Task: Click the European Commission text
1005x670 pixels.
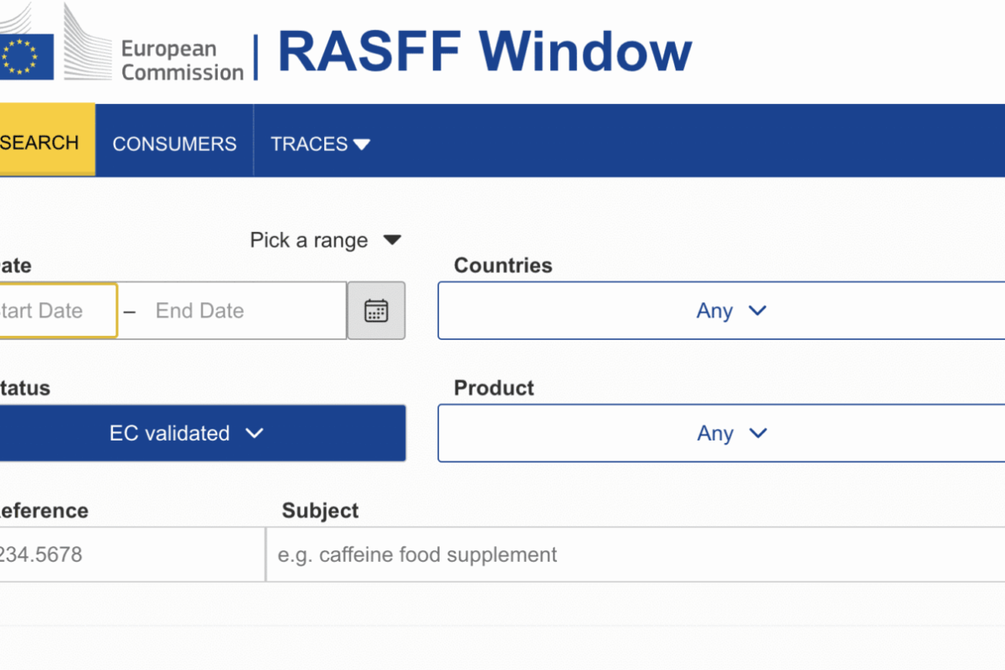Action: [182, 60]
